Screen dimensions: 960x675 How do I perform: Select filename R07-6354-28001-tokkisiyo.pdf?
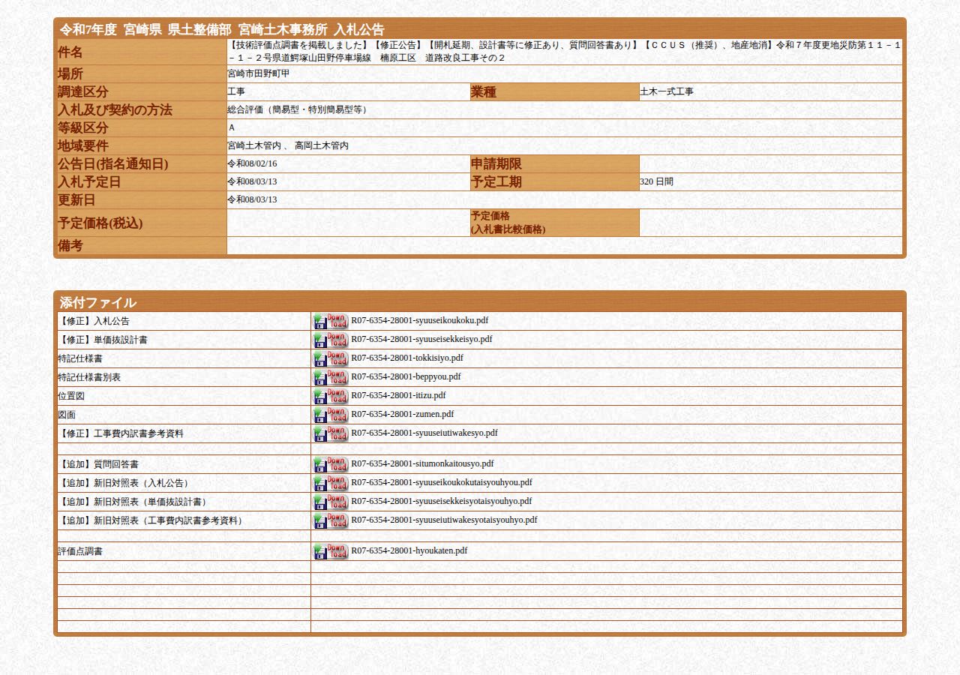(x=407, y=358)
